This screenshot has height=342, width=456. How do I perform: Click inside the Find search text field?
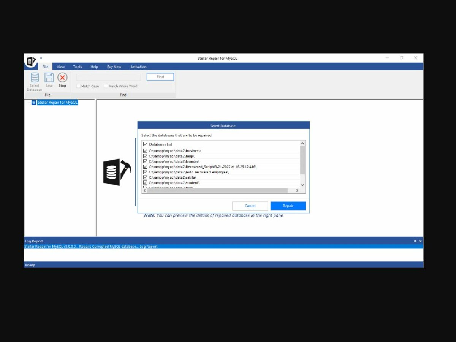coord(109,77)
